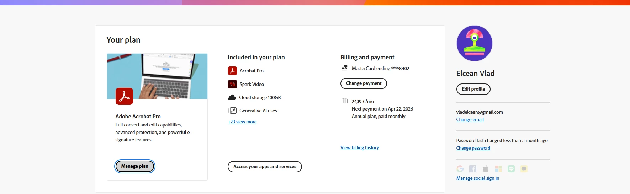Click the 24,19 €/mo price text
The image size is (630, 194).
point(363,102)
